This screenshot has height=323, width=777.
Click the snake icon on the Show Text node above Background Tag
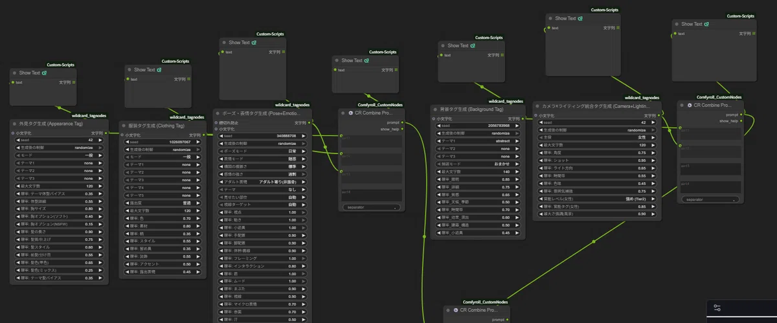(473, 46)
